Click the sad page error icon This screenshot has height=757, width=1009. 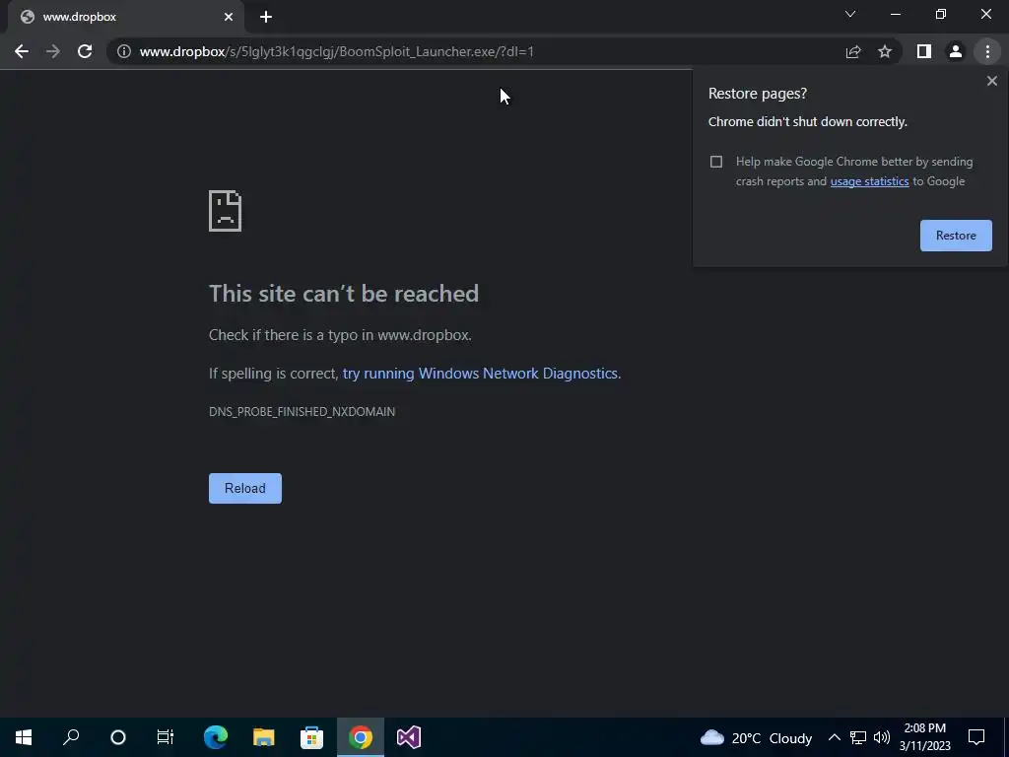[226, 211]
